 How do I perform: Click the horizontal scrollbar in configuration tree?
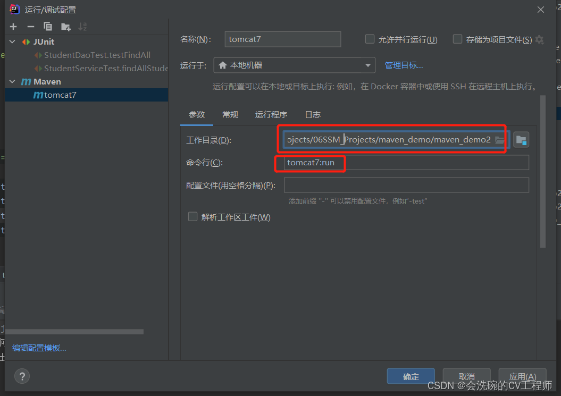tap(74, 332)
